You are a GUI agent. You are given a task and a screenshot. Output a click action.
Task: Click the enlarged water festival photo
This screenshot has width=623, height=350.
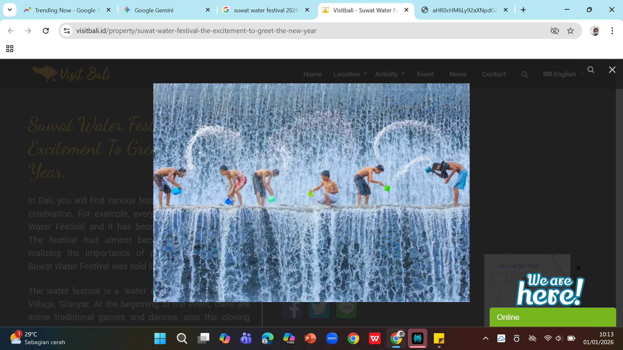(x=311, y=193)
